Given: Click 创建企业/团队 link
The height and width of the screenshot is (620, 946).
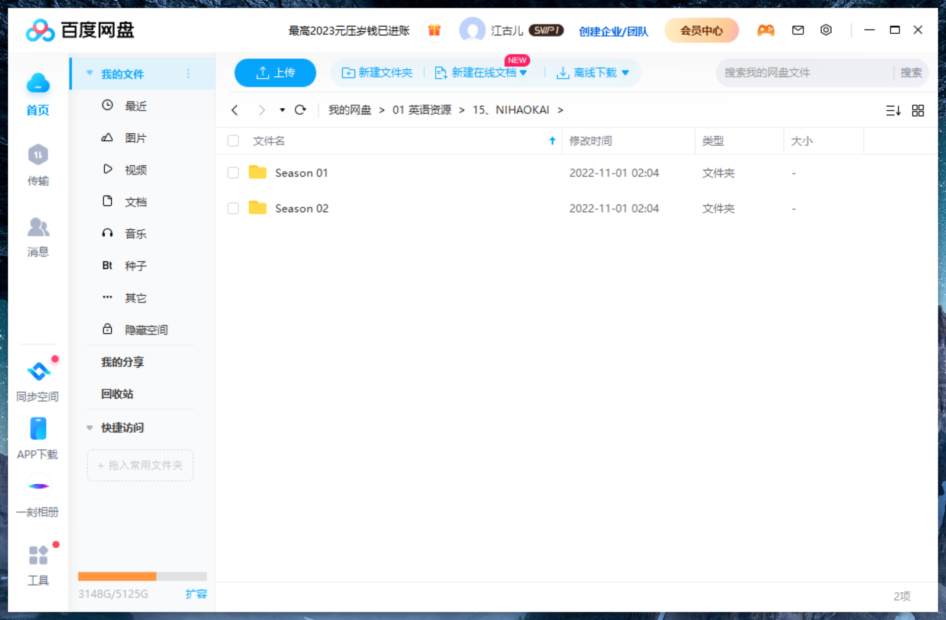Looking at the screenshot, I should [613, 31].
